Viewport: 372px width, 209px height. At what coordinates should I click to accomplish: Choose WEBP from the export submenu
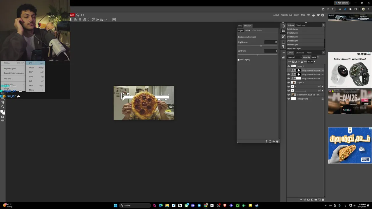[36, 68]
